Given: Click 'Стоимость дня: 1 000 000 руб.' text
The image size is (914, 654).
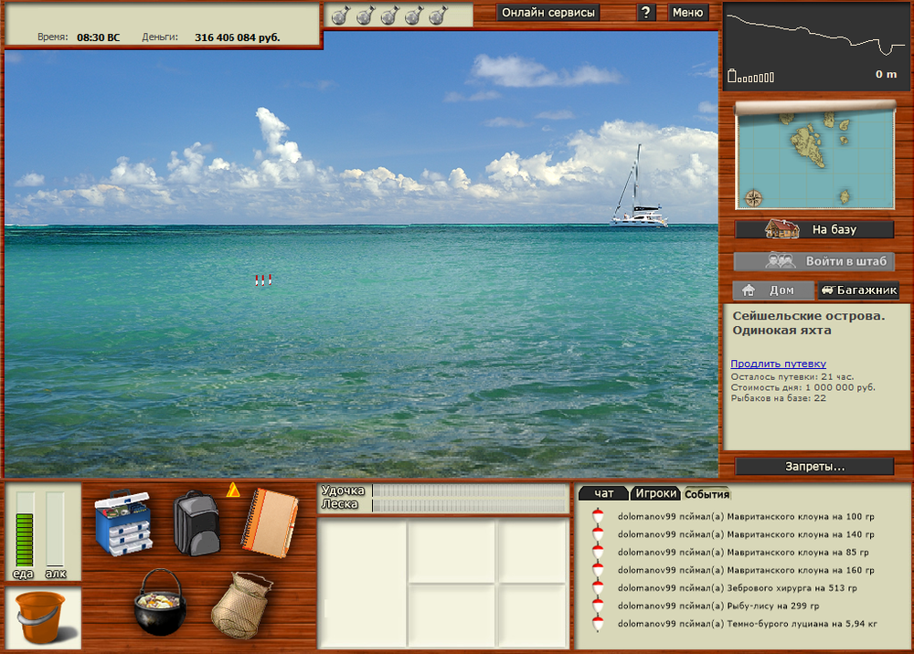Looking at the screenshot, I should 802,387.
